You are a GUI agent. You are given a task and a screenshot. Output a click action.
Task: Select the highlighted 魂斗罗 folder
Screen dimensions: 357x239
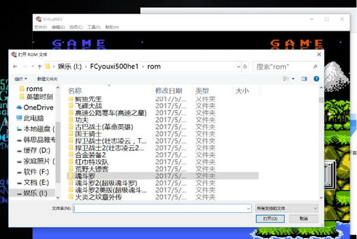pos(162,176)
